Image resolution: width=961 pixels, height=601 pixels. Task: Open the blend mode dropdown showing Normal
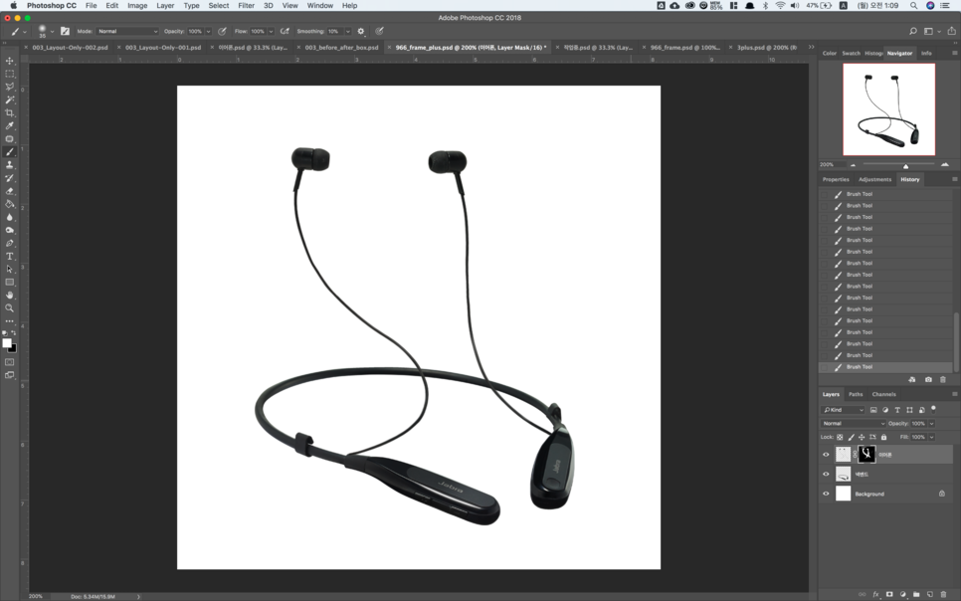853,423
